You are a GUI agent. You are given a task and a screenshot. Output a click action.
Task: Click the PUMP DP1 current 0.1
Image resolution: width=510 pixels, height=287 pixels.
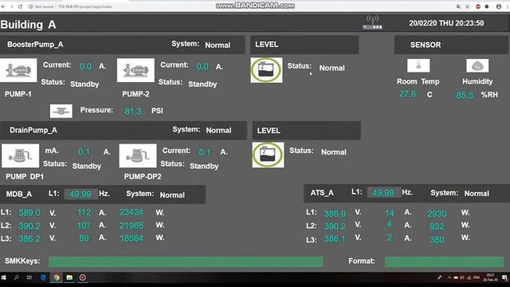[84, 152]
